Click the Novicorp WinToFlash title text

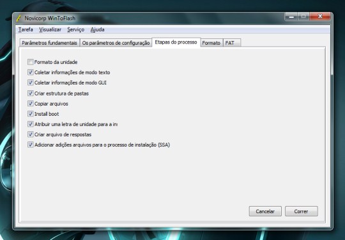[x=50, y=19]
